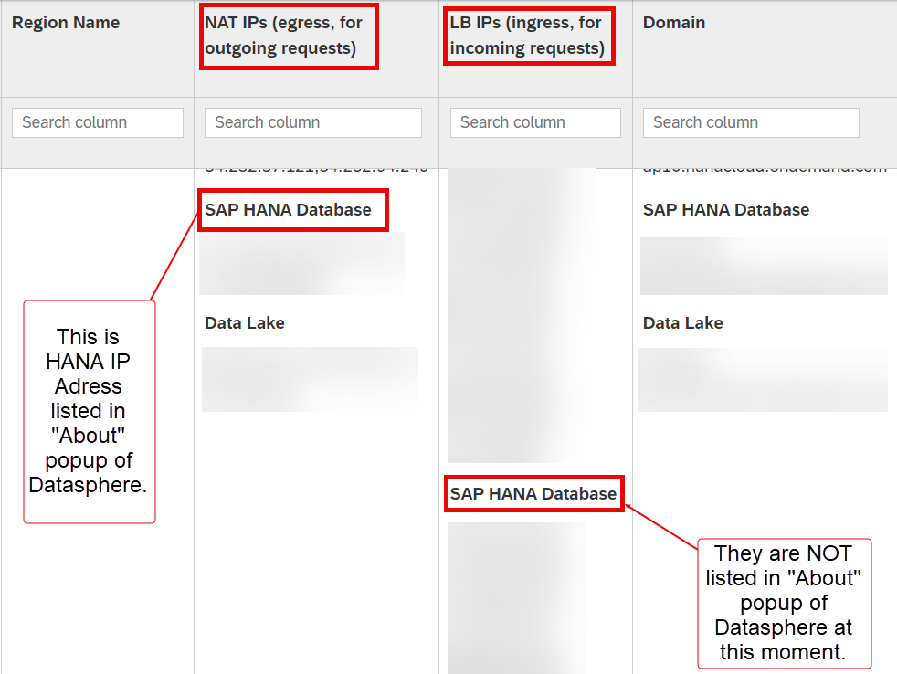Select "Data Lake" label in NAT IPs column
The height and width of the screenshot is (674, 897).
pos(245,323)
